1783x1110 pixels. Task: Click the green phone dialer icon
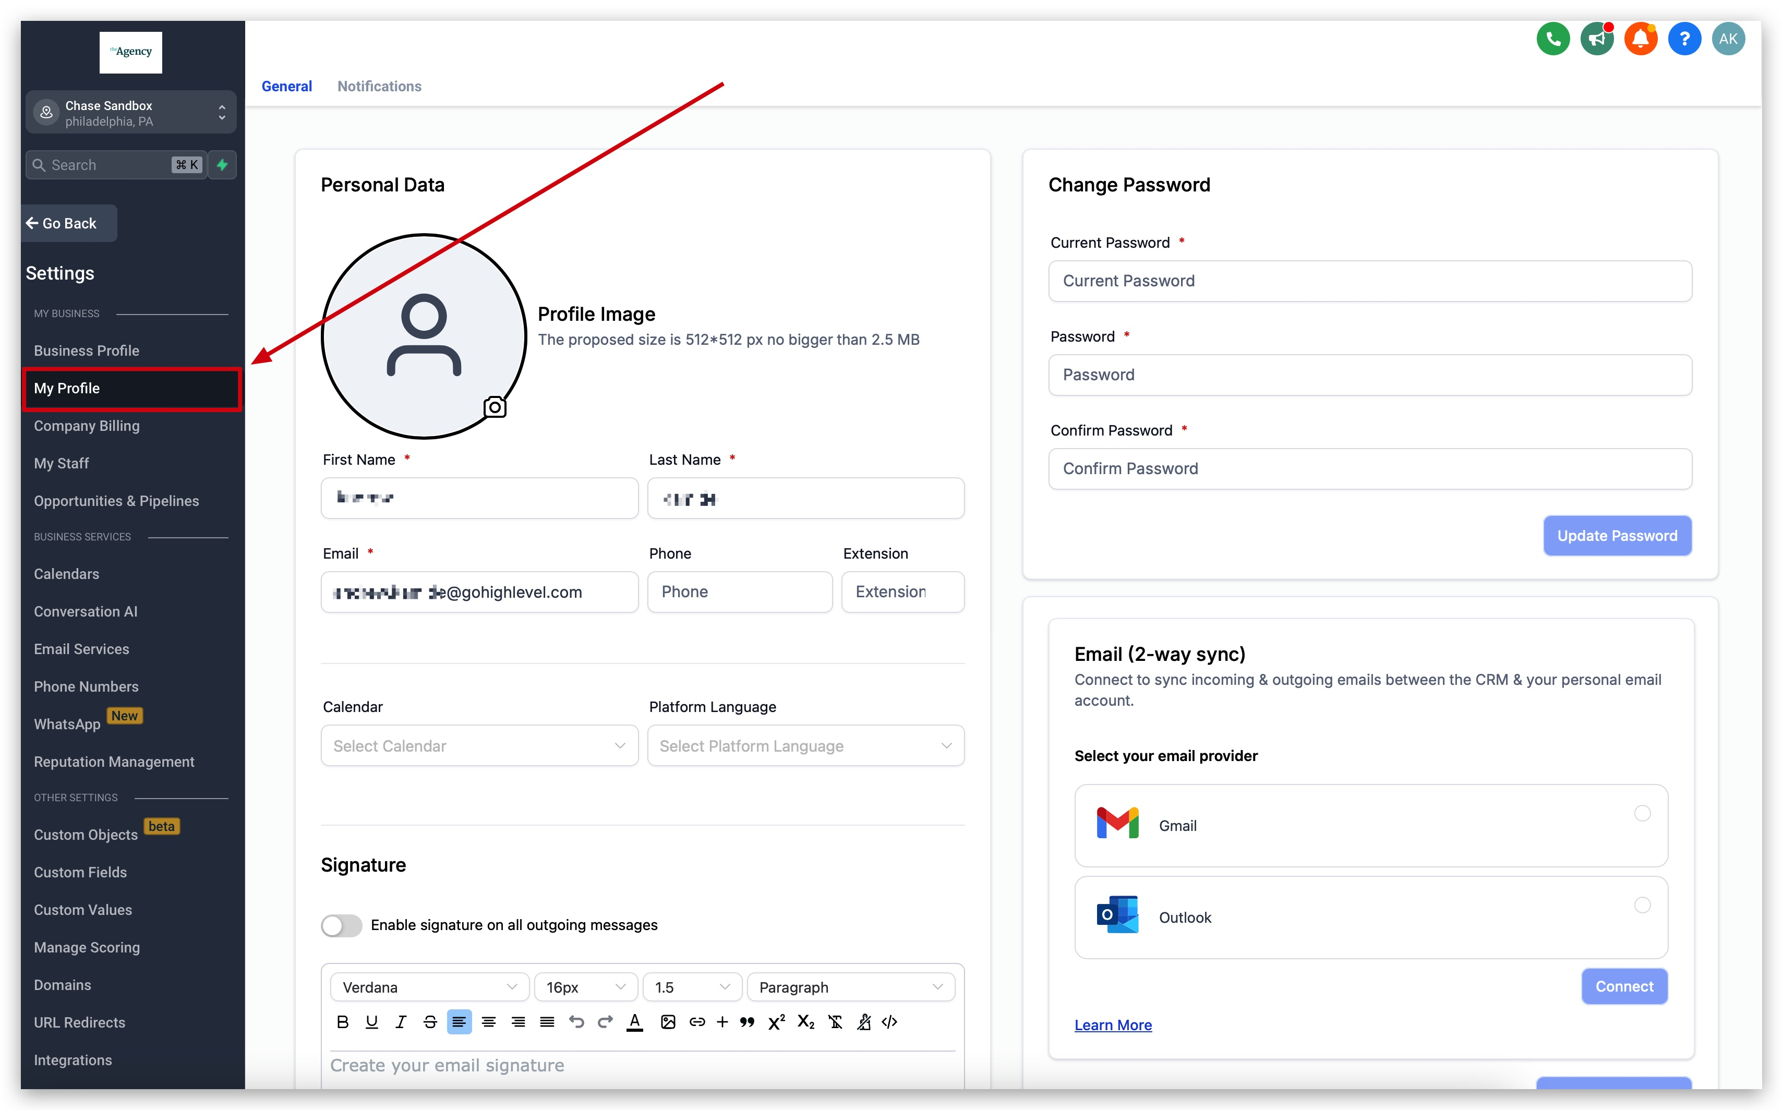tap(1552, 39)
